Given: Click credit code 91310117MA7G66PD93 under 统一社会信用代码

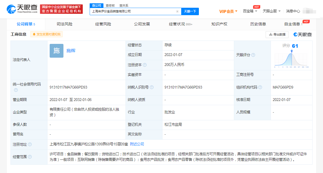Looking at the screenshot, I should pyautogui.click(x=68, y=87).
